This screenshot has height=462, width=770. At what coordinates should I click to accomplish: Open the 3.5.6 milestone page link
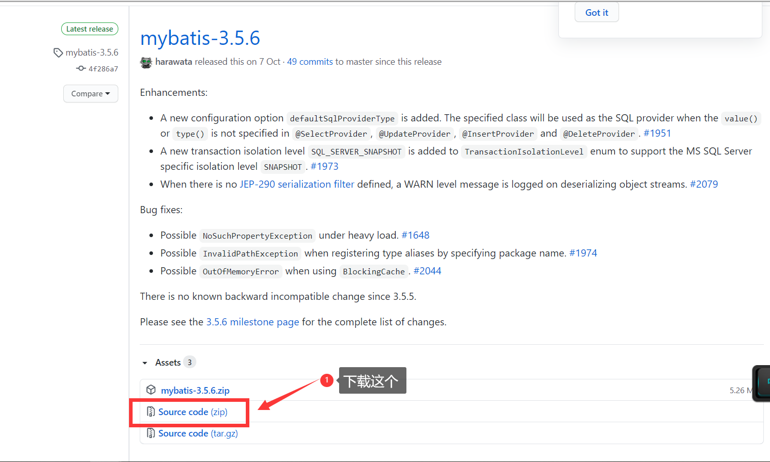(x=252, y=322)
